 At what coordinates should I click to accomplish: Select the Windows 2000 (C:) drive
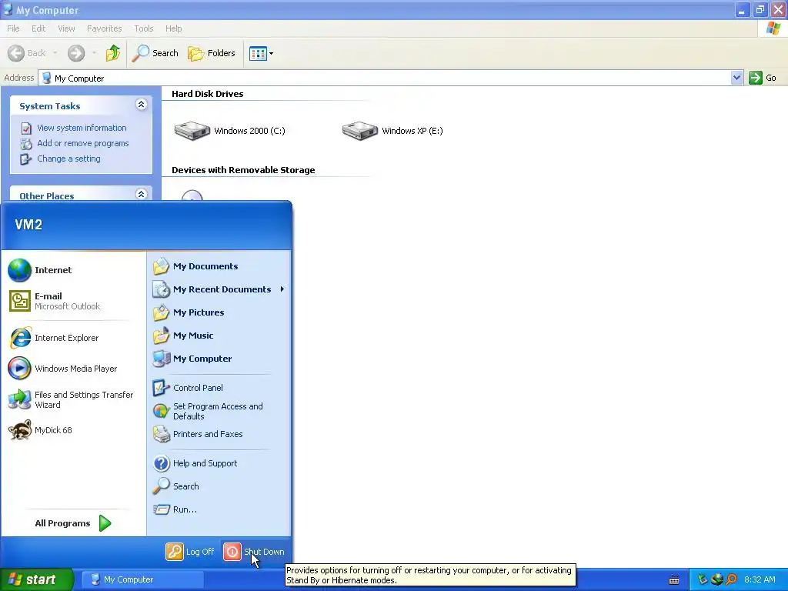(x=229, y=131)
